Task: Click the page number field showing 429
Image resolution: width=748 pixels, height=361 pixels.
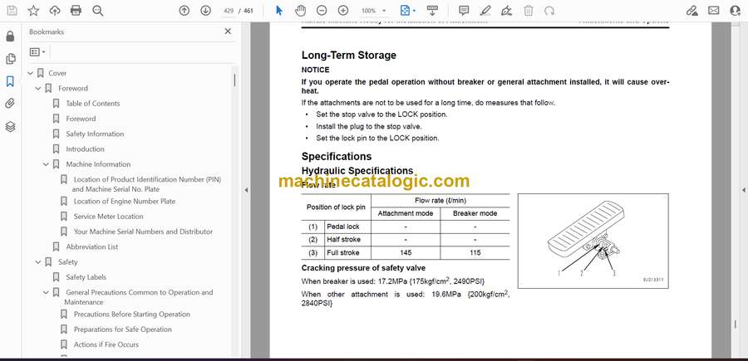Action: [x=228, y=11]
